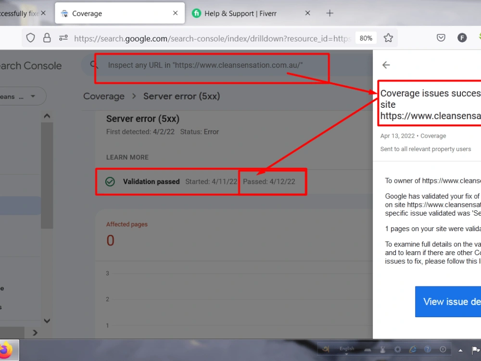
Task: Bookmark this page with the star icon
Action: (388, 38)
